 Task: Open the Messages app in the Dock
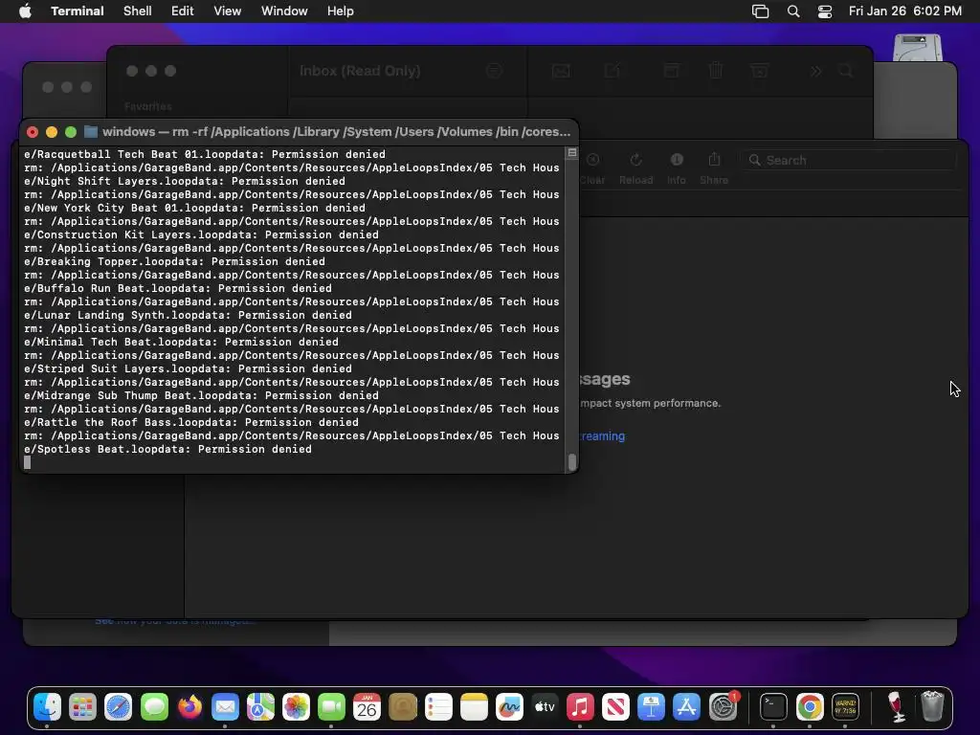coord(154,707)
